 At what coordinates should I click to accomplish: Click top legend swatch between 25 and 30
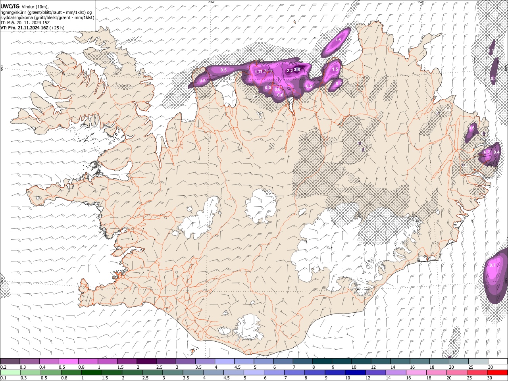coord(478,361)
